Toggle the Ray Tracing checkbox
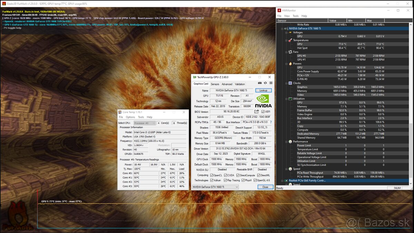This screenshot has width=414, height=233. click(x=225, y=180)
